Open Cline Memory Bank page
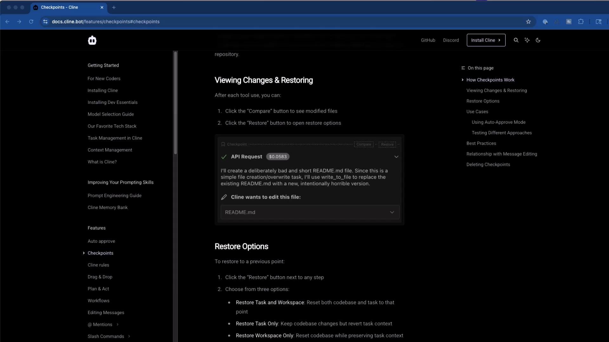The image size is (609, 342). (x=108, y=207)
